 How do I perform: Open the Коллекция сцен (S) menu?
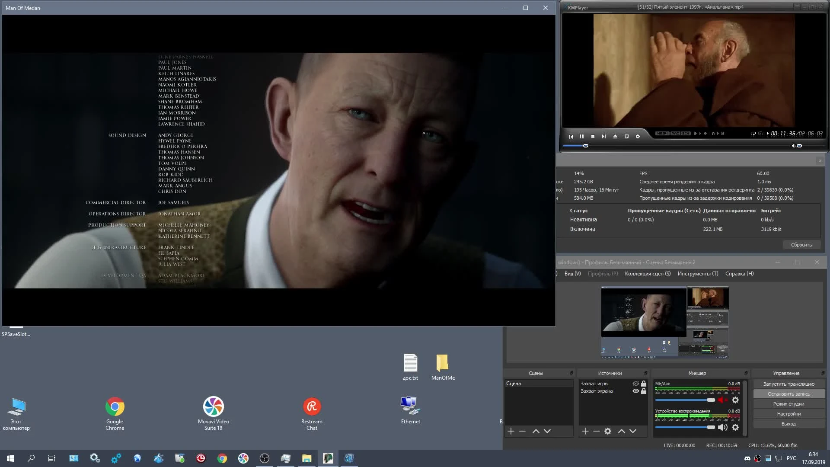(648, 274)
